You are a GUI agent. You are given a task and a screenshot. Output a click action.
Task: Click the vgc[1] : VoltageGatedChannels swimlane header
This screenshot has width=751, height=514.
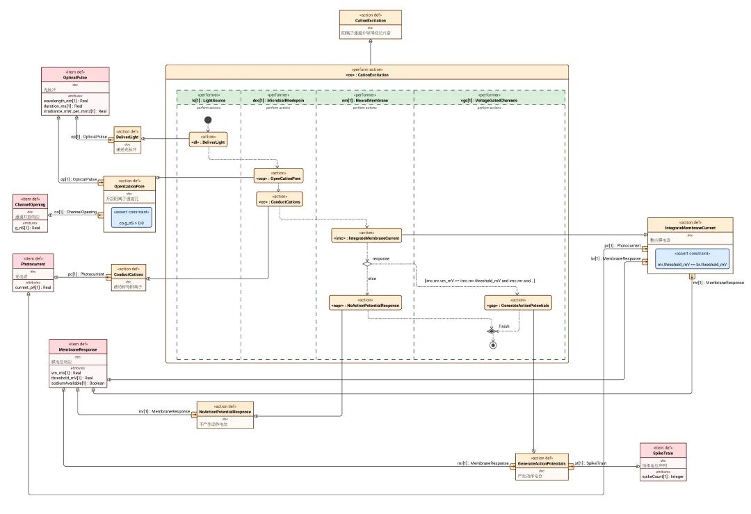point(490,98)
